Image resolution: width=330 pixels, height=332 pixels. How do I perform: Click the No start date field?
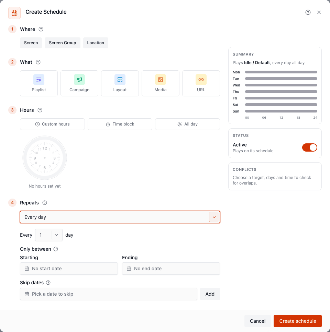coord(69,269)
